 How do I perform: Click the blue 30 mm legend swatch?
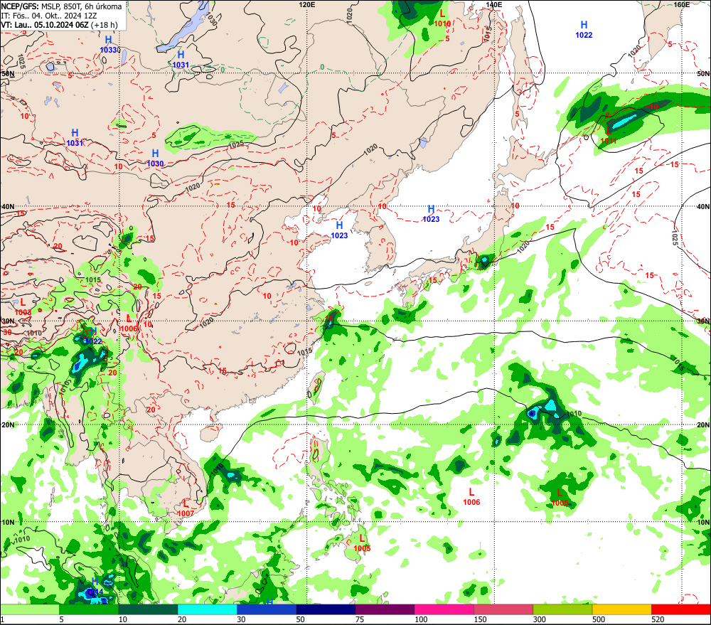tap(267, 609)
